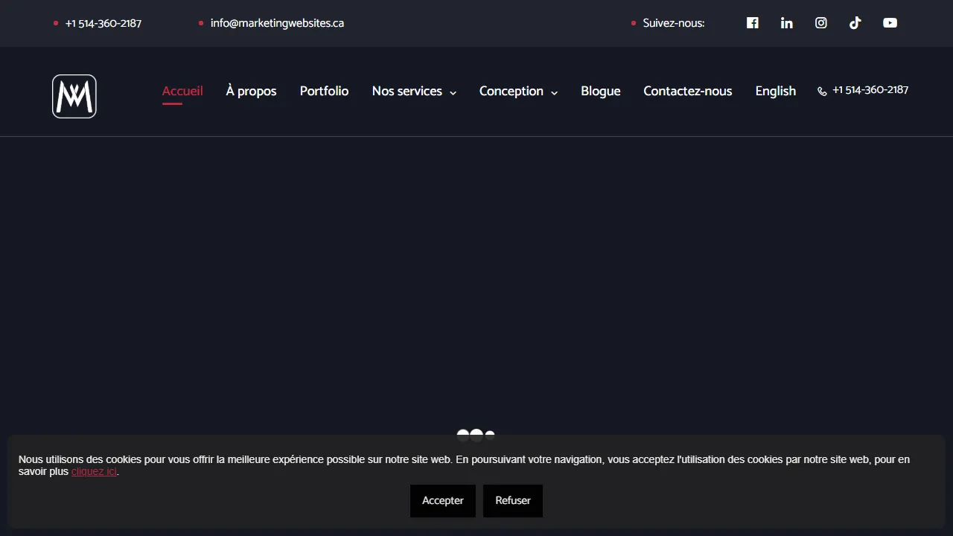This screenshot has height=536, width=953.
Task: Open the LinkedIn social media icon
Action: 786,23
